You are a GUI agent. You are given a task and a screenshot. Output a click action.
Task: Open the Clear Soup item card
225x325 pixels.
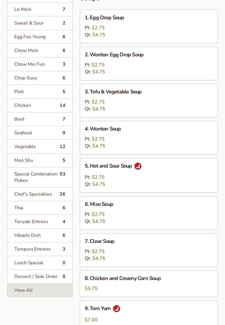click(149, 250)
